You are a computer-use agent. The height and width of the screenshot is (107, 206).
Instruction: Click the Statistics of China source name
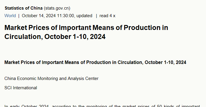(x=24, y=8)
